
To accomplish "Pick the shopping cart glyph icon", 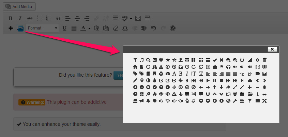I will (x=235, y=94).
